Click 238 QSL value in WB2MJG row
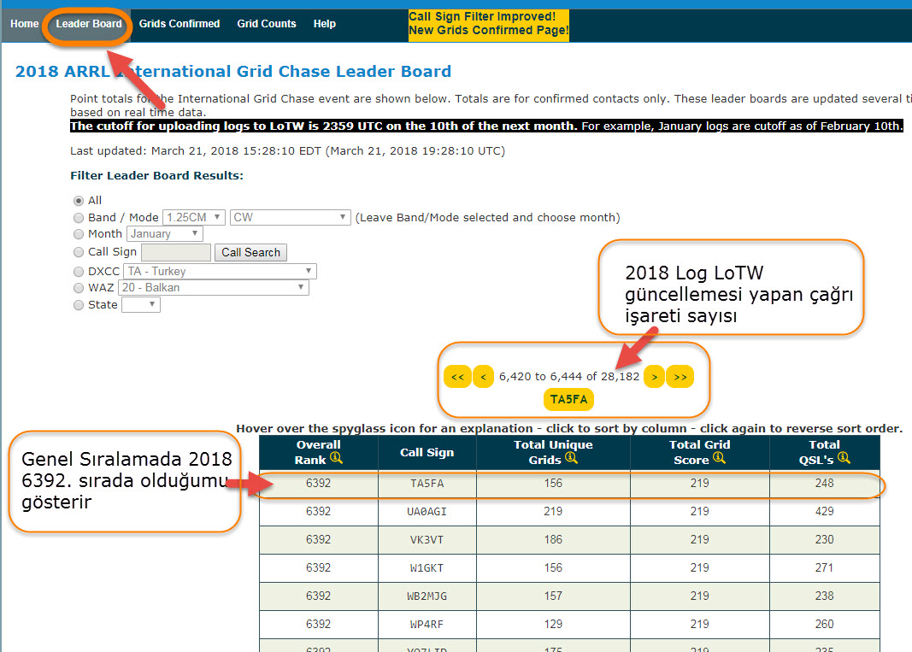The image size is (912, 652). 824,596
